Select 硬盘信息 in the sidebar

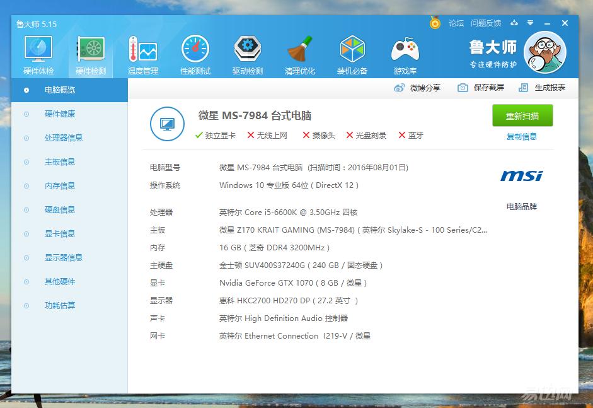tap(59, 210)
